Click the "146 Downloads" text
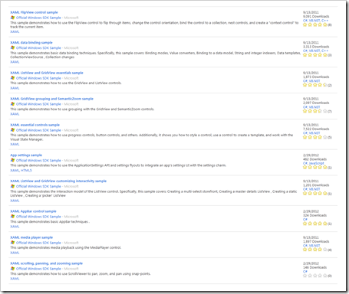The height and width of the screenshot is (294, 349). [x=314, y=267]
